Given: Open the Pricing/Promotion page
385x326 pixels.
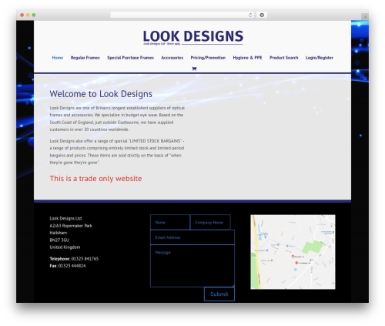Looking at the screenshot, I should (208, 58).
